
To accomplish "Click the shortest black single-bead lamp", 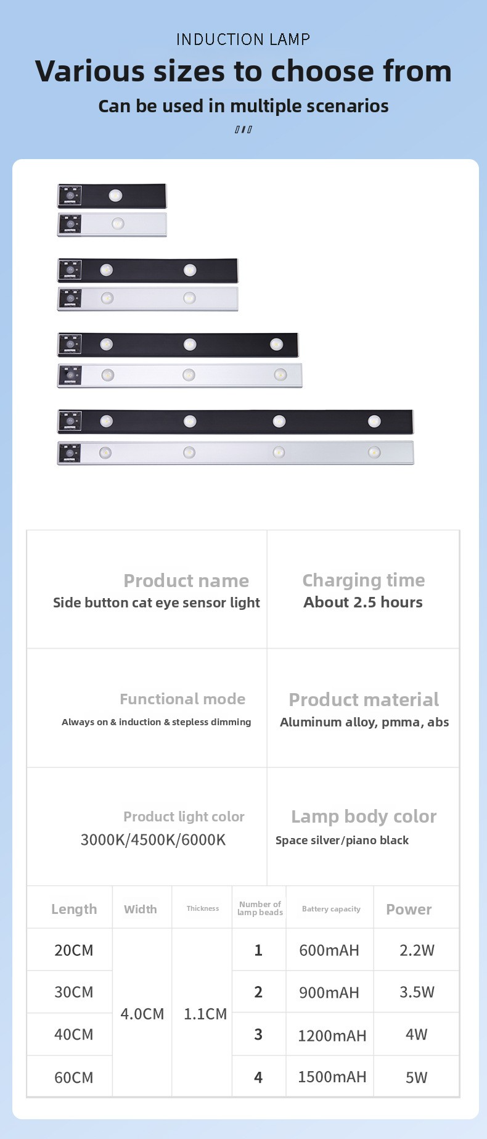I will [x=112, y=196].
